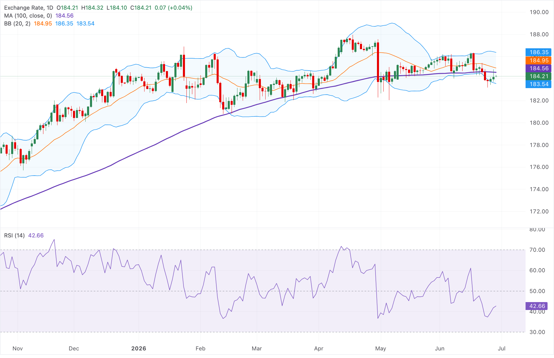Screen dimensions: 554x358
Task: Click the Jun label on time axis
Action: (x=440, y=349)
